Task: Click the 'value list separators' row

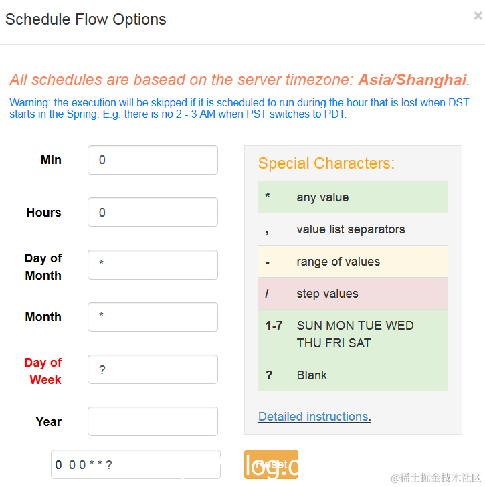Action: [353, 229]
